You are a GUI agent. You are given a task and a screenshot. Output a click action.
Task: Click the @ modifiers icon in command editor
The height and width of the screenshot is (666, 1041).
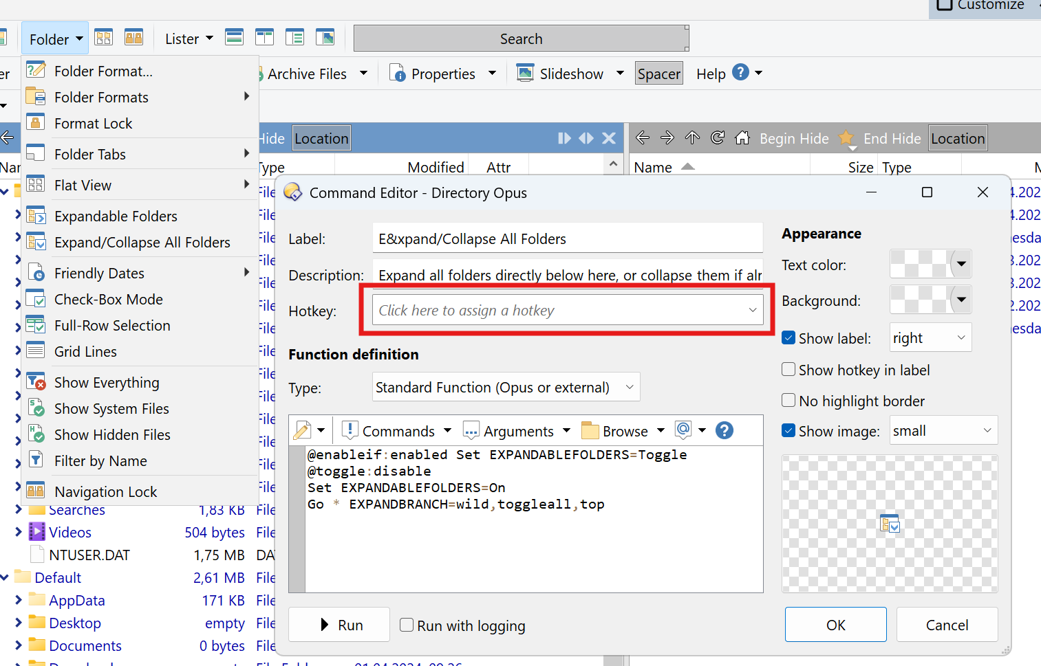click(x=683, y=430)
